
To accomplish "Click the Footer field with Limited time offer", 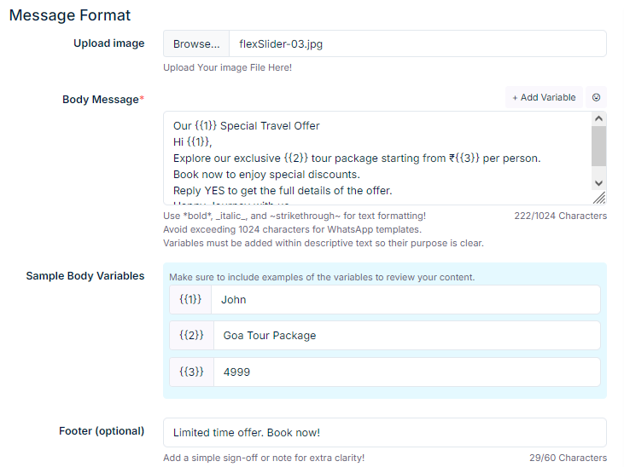I will [x=385, y=432].
